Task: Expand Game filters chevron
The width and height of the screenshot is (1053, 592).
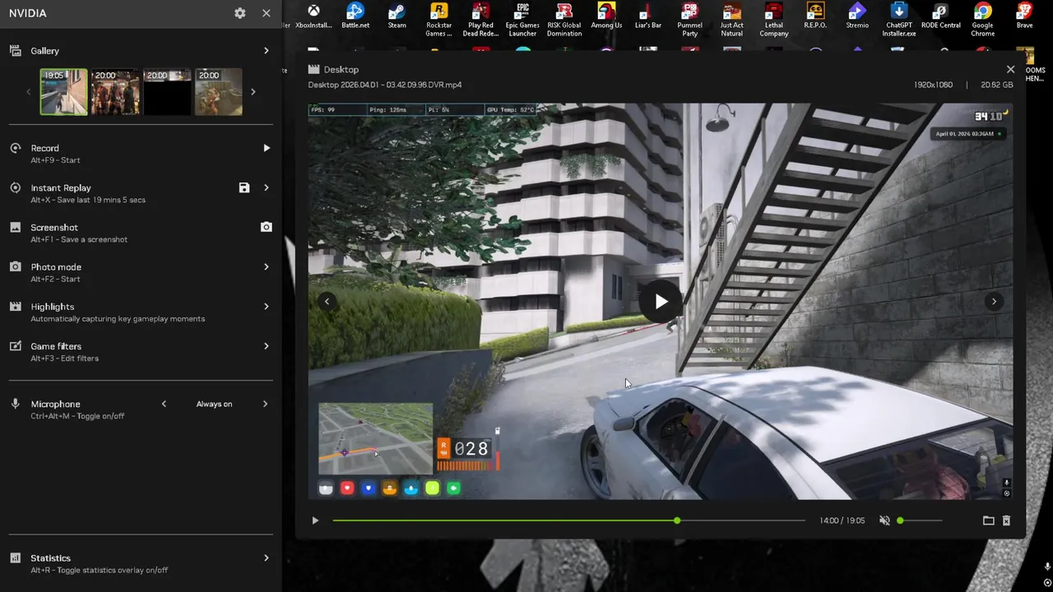Action: [266, 346]
